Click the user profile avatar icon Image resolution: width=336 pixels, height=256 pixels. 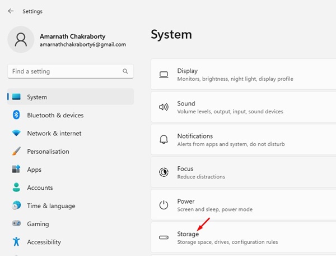21,40
